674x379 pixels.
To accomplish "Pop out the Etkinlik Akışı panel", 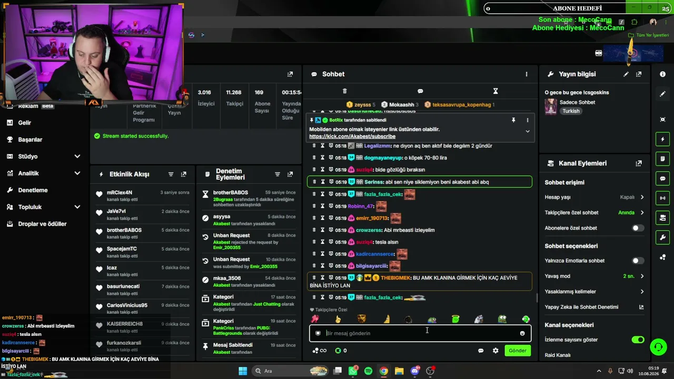I will tap(184, 174).
